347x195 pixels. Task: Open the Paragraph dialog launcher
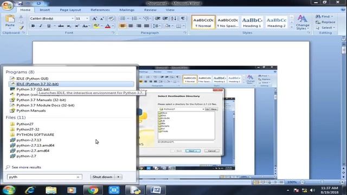pyautogui.click(x=185, y=32)
